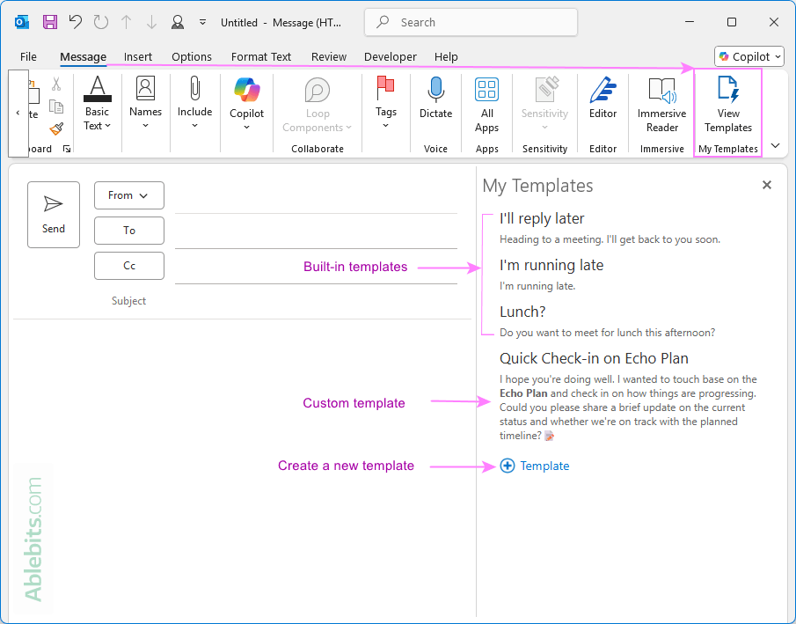
Task: Go to previous item with up arrow
Action: (x=127, y=22)
